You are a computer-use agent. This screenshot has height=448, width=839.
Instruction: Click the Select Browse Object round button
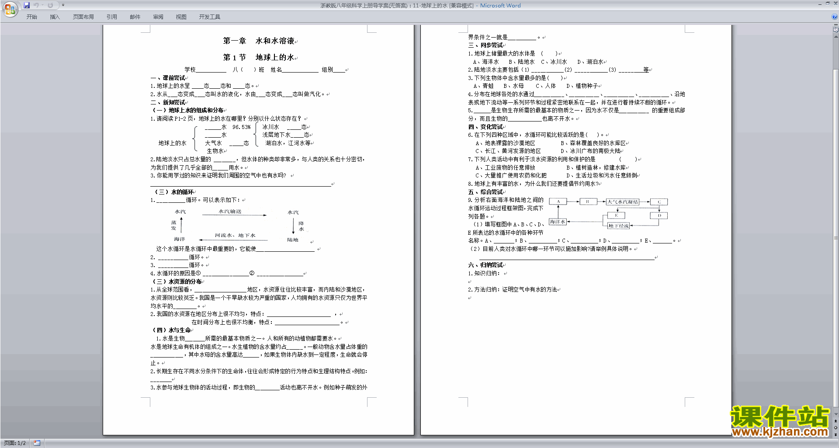(x=836, y=427)
